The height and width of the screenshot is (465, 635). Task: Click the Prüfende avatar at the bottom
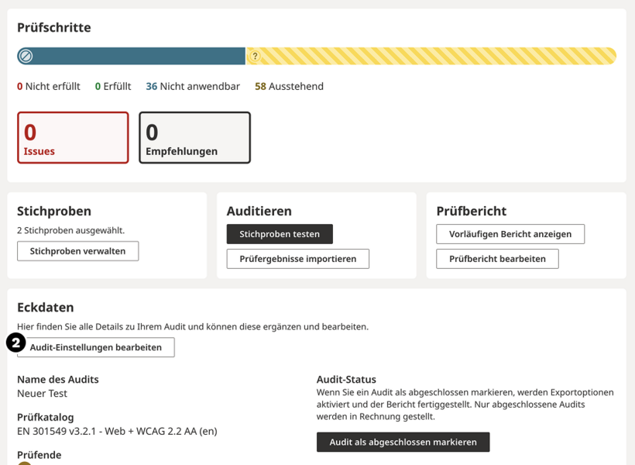(x=23, y=463)
